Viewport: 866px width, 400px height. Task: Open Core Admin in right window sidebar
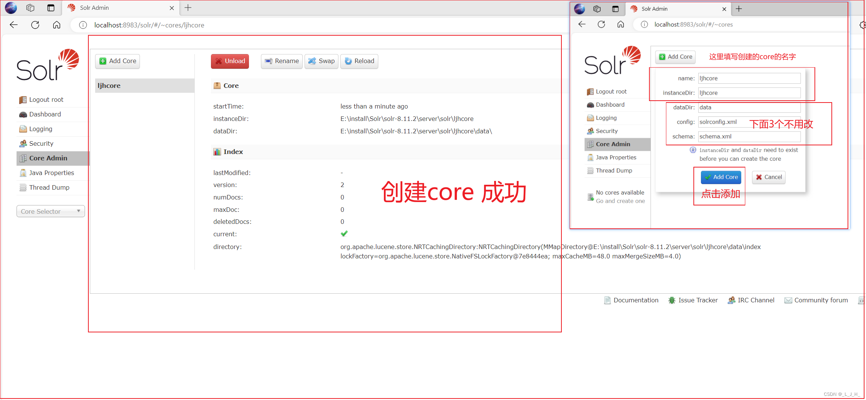(617, 144)
